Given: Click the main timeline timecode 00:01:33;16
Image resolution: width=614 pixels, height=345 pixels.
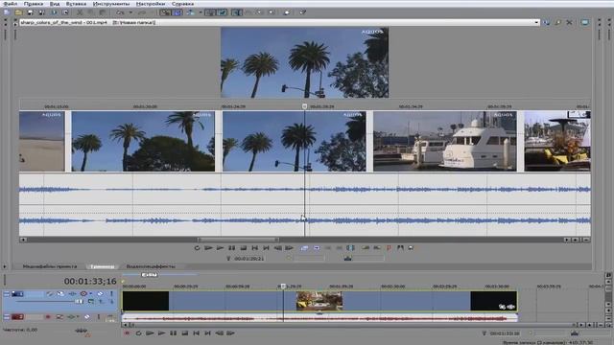Looking at the screenshot, I should pos(90,281).
